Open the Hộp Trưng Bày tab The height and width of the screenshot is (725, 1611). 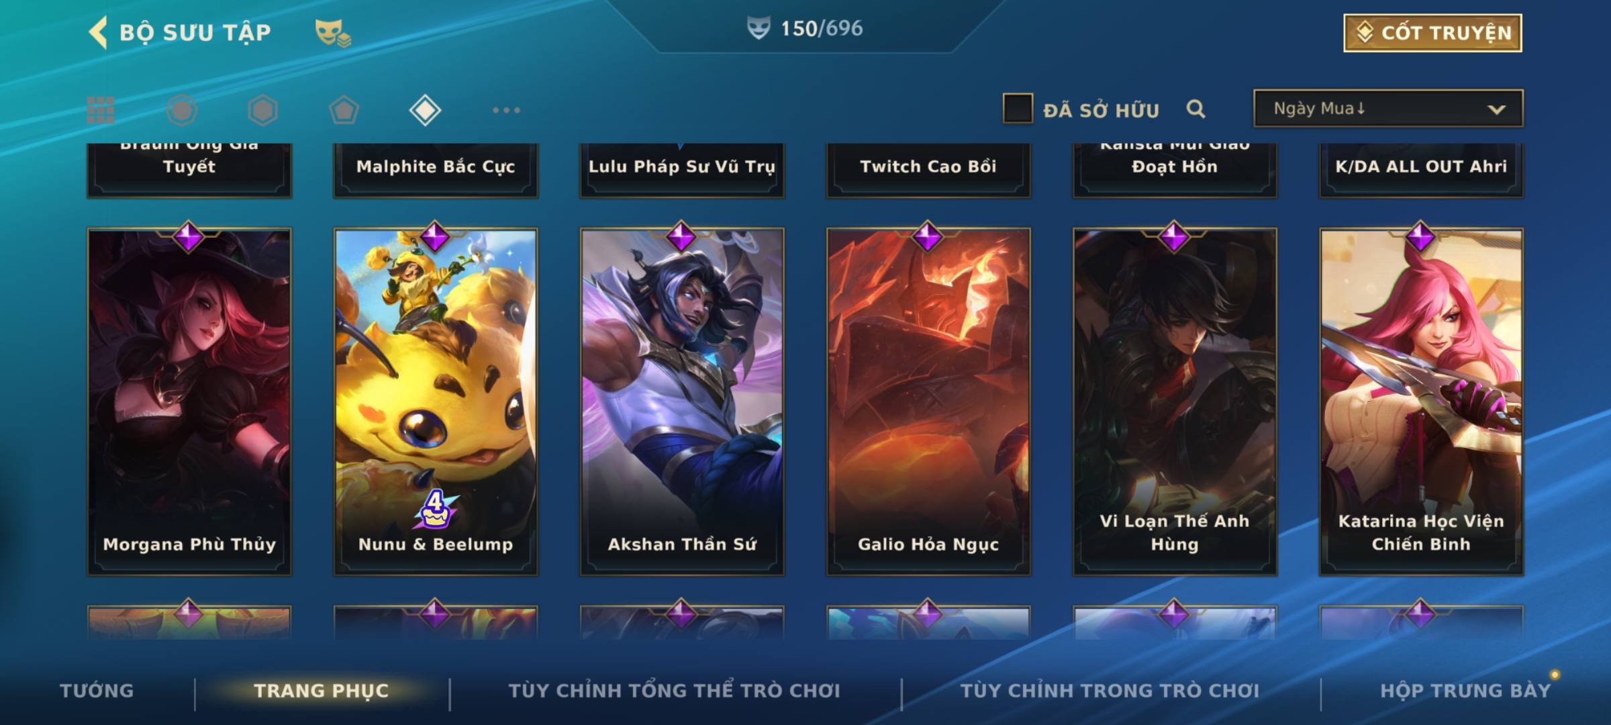[x=1465, y=691]
